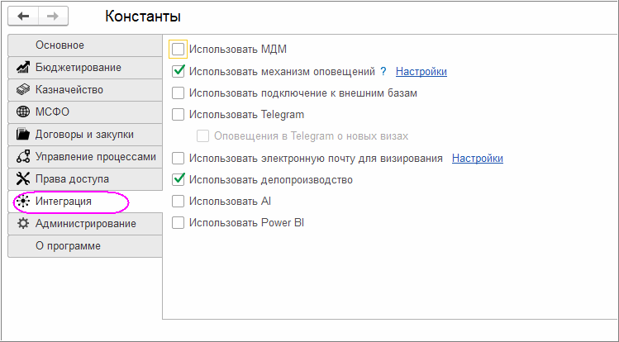This screenshot has width=619, height=342.
Task: Open Настройки link for электронную почту
Action: tap(477, 158)
